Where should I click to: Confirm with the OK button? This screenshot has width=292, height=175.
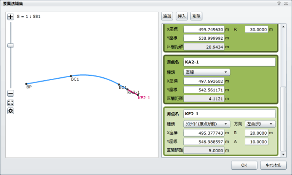click(244, 165)
